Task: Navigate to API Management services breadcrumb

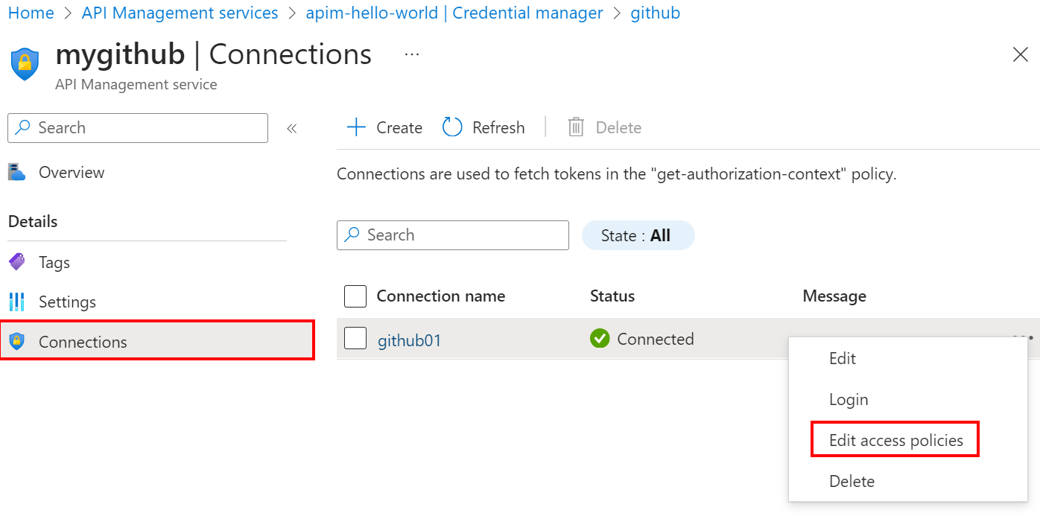Action: tap(179, 13)
